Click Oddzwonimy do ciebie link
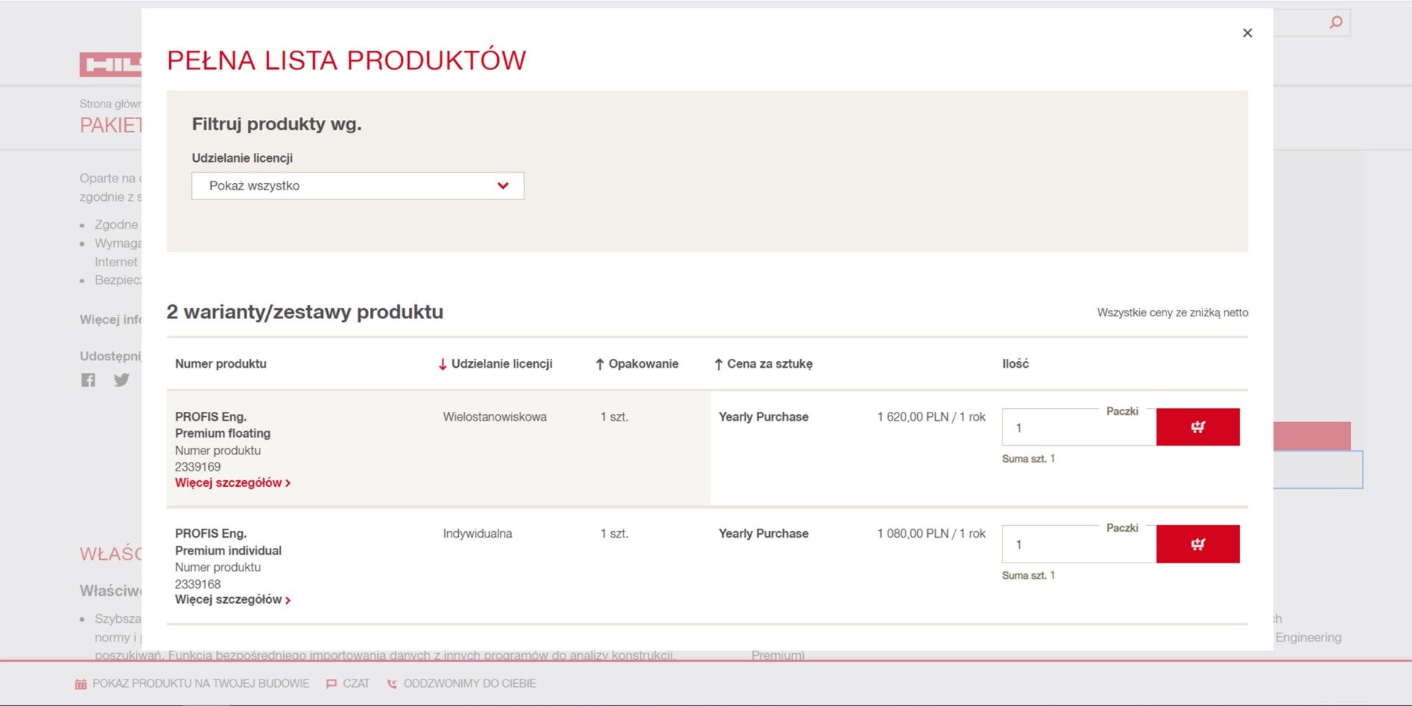Viewport: 1412px width, 706px height. click(x=469, y=684)
